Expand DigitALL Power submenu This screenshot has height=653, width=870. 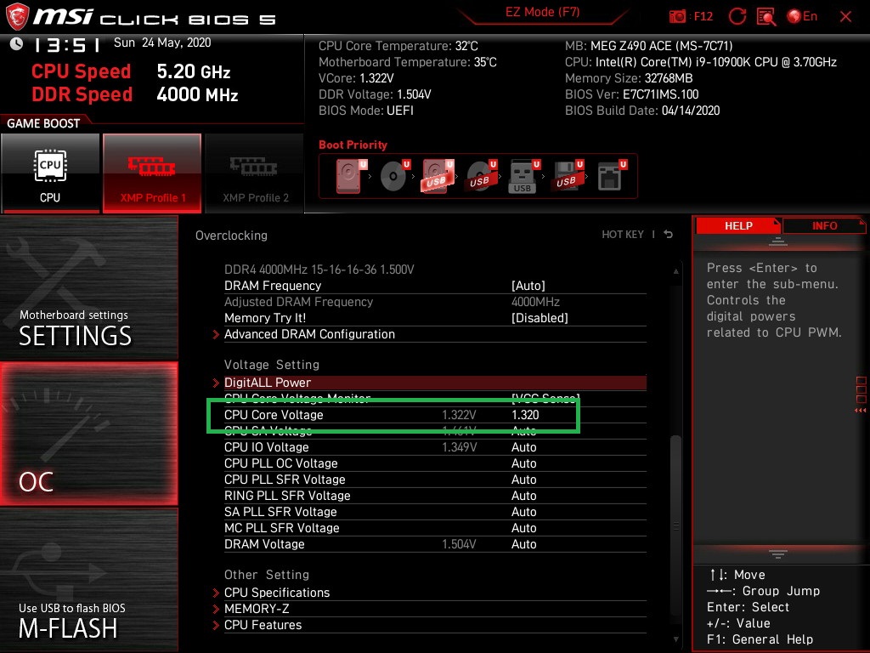click(430, 383)
